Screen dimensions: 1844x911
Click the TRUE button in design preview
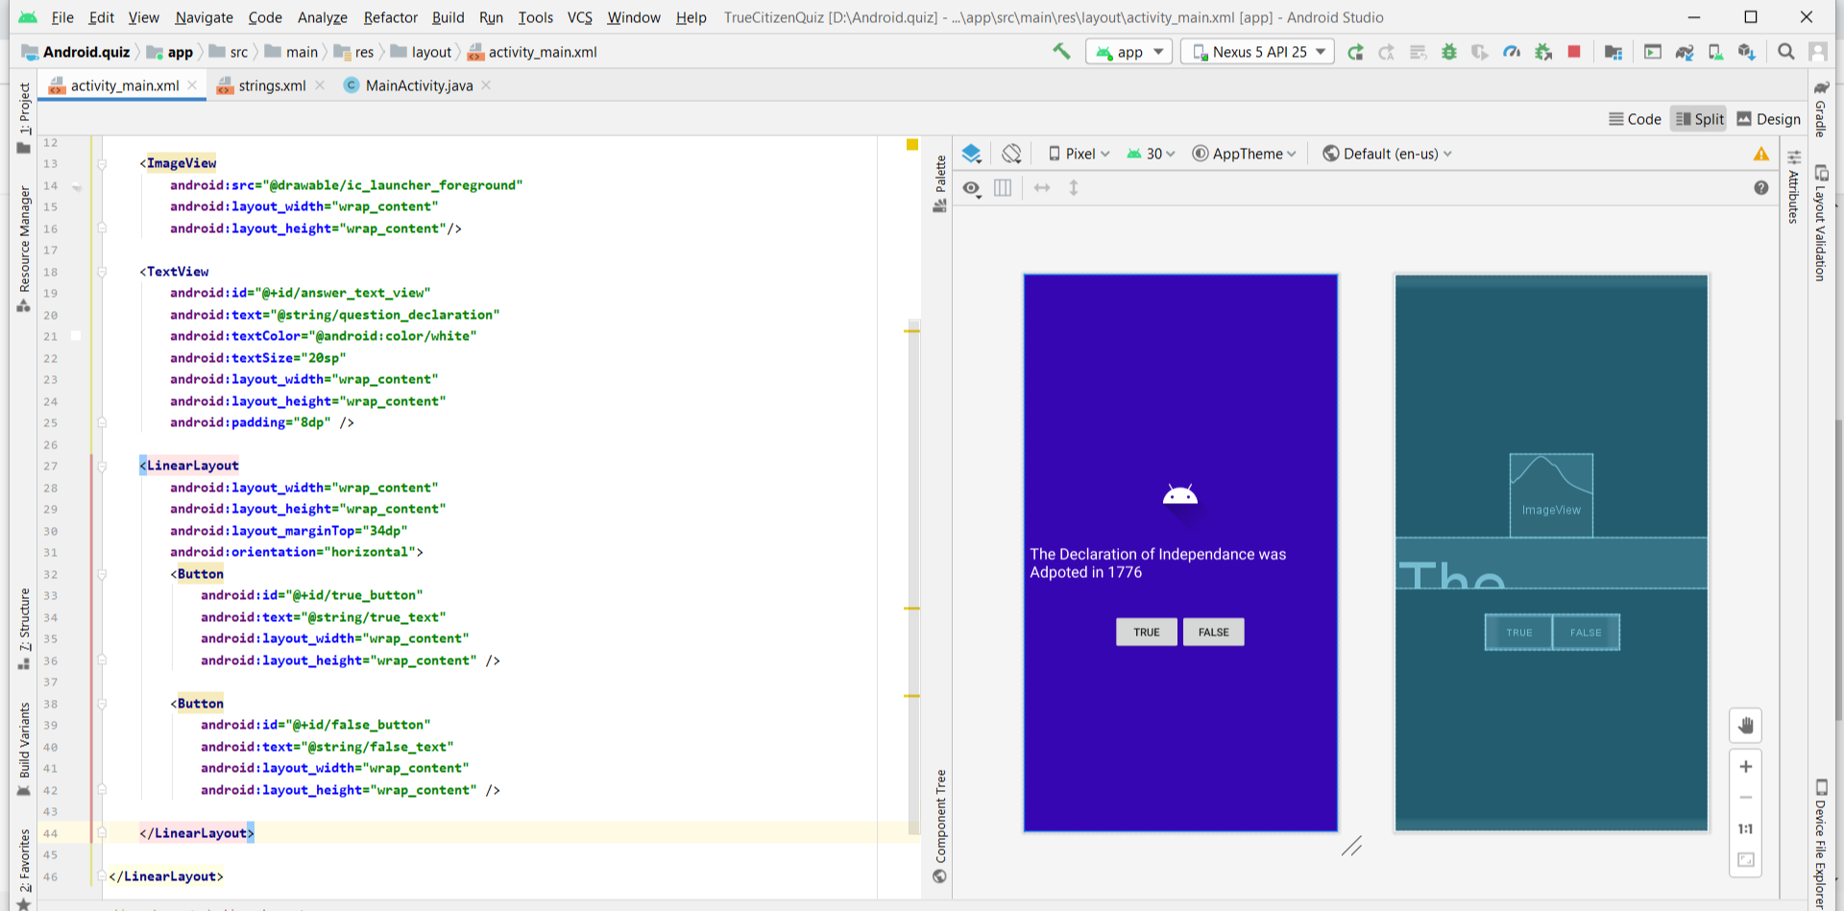tap(1147, 632)
